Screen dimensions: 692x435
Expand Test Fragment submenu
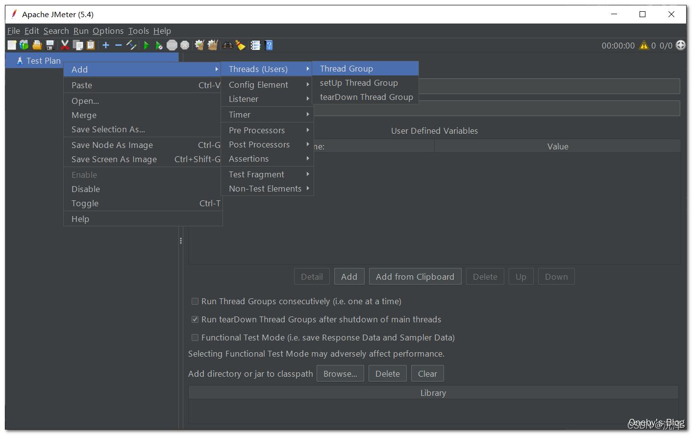click(x=267, y=174)
